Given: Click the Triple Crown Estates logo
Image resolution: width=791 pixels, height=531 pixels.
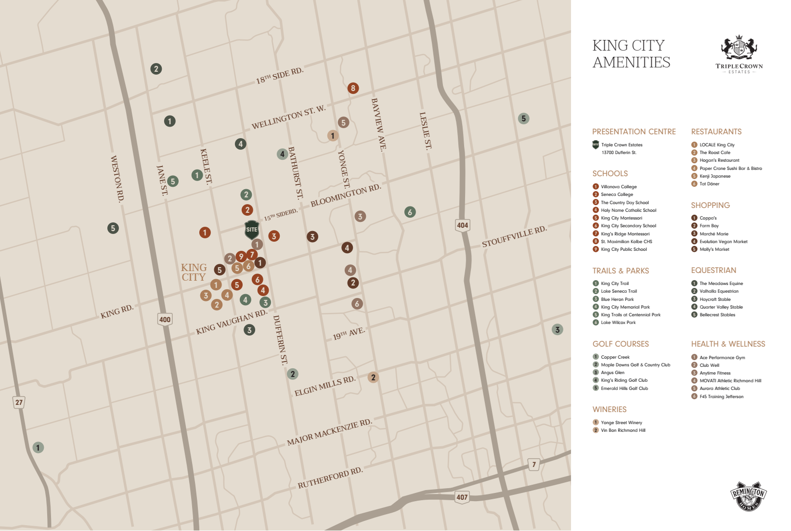Looking at the screenshot, I should tap(739, 54).
